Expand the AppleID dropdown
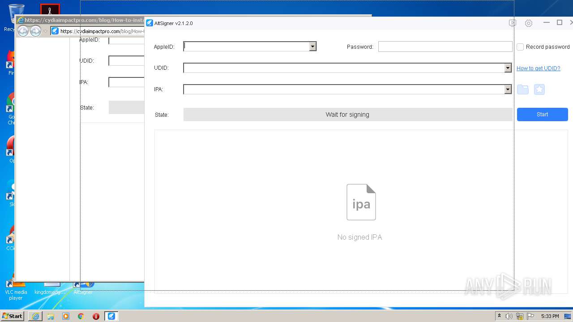The height and width of the screenshot is (322, 573). click(312, 47)
